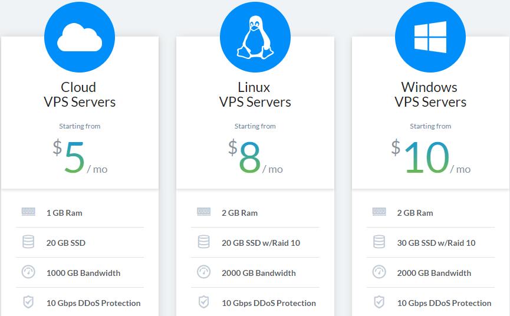Click 2 GB Ram in Windows card

click(x=415, y=213)
